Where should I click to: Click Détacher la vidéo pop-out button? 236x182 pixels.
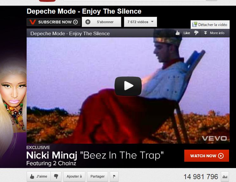coord(210,24)
